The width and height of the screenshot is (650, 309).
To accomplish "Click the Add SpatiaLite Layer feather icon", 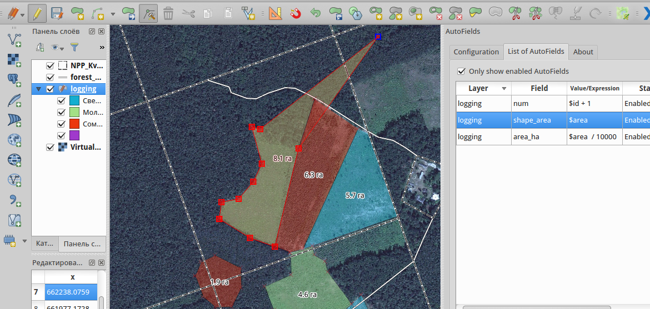I will pos(14,100).
